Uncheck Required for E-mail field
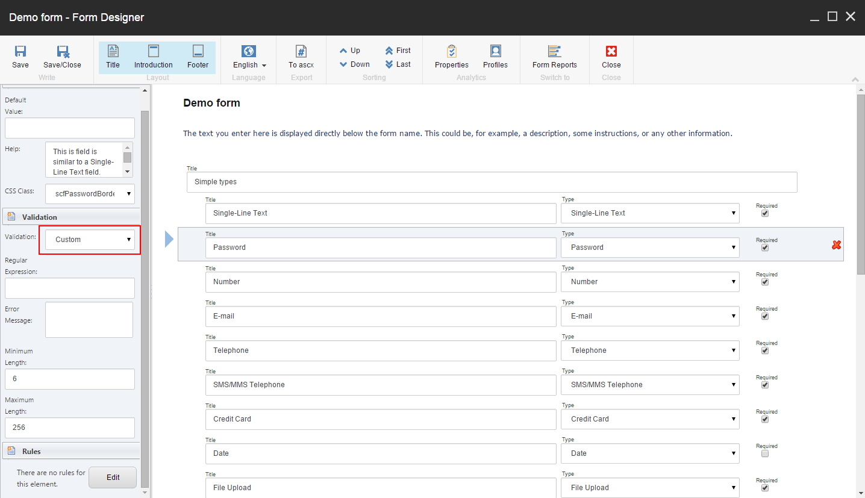The width and height of the screenshot is (865, 498). point(765,316)
